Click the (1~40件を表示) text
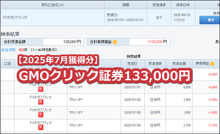220x134 pixels. tap(44, 50)
